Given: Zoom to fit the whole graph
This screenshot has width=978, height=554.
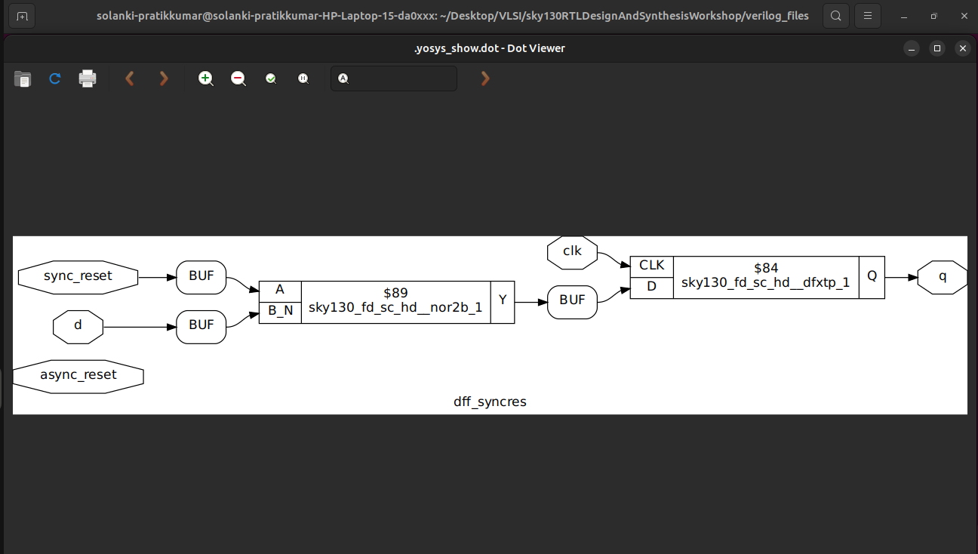Looking at the screenshot, I should [271, 78].
